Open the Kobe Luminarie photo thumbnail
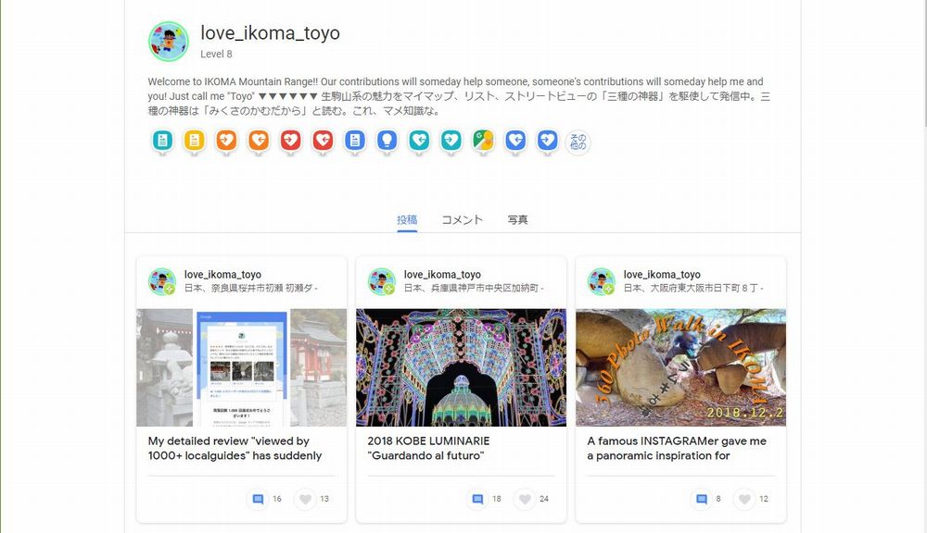Viewport: 927px width, 533px height. point(461,367)
